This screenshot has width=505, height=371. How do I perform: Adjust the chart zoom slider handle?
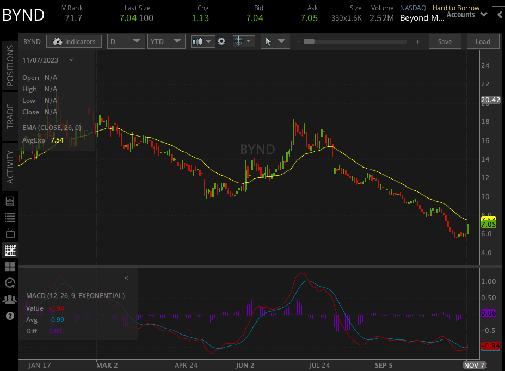click(x=309, y=41)
